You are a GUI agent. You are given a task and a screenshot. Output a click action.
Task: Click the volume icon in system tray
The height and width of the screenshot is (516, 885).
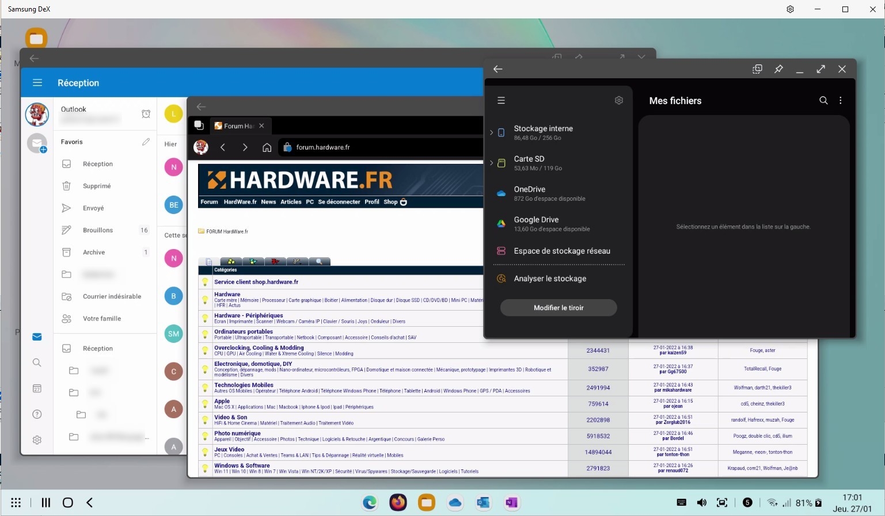tap(701, 503)
